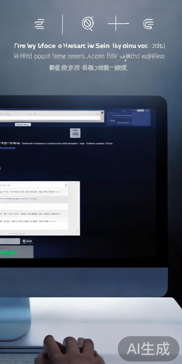Click the green progress bar in bottom panel
The image size is (182, 364).
pos(8,252)
